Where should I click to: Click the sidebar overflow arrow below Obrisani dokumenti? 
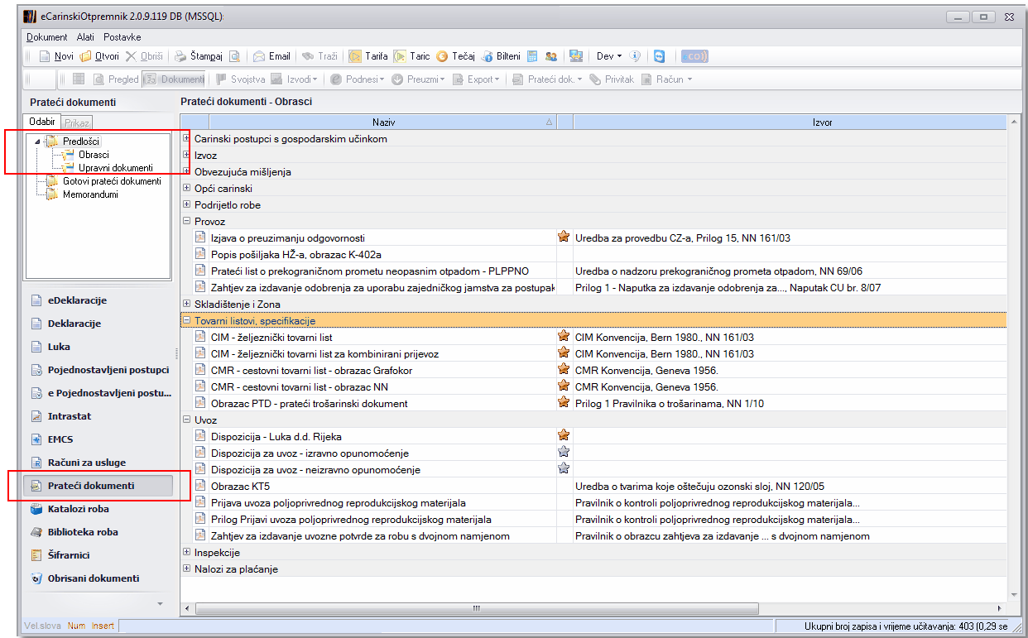point(161,603)
